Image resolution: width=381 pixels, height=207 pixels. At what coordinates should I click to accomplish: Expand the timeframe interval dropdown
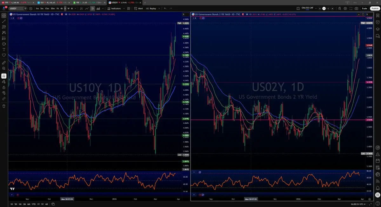click(x=76, y=9)
